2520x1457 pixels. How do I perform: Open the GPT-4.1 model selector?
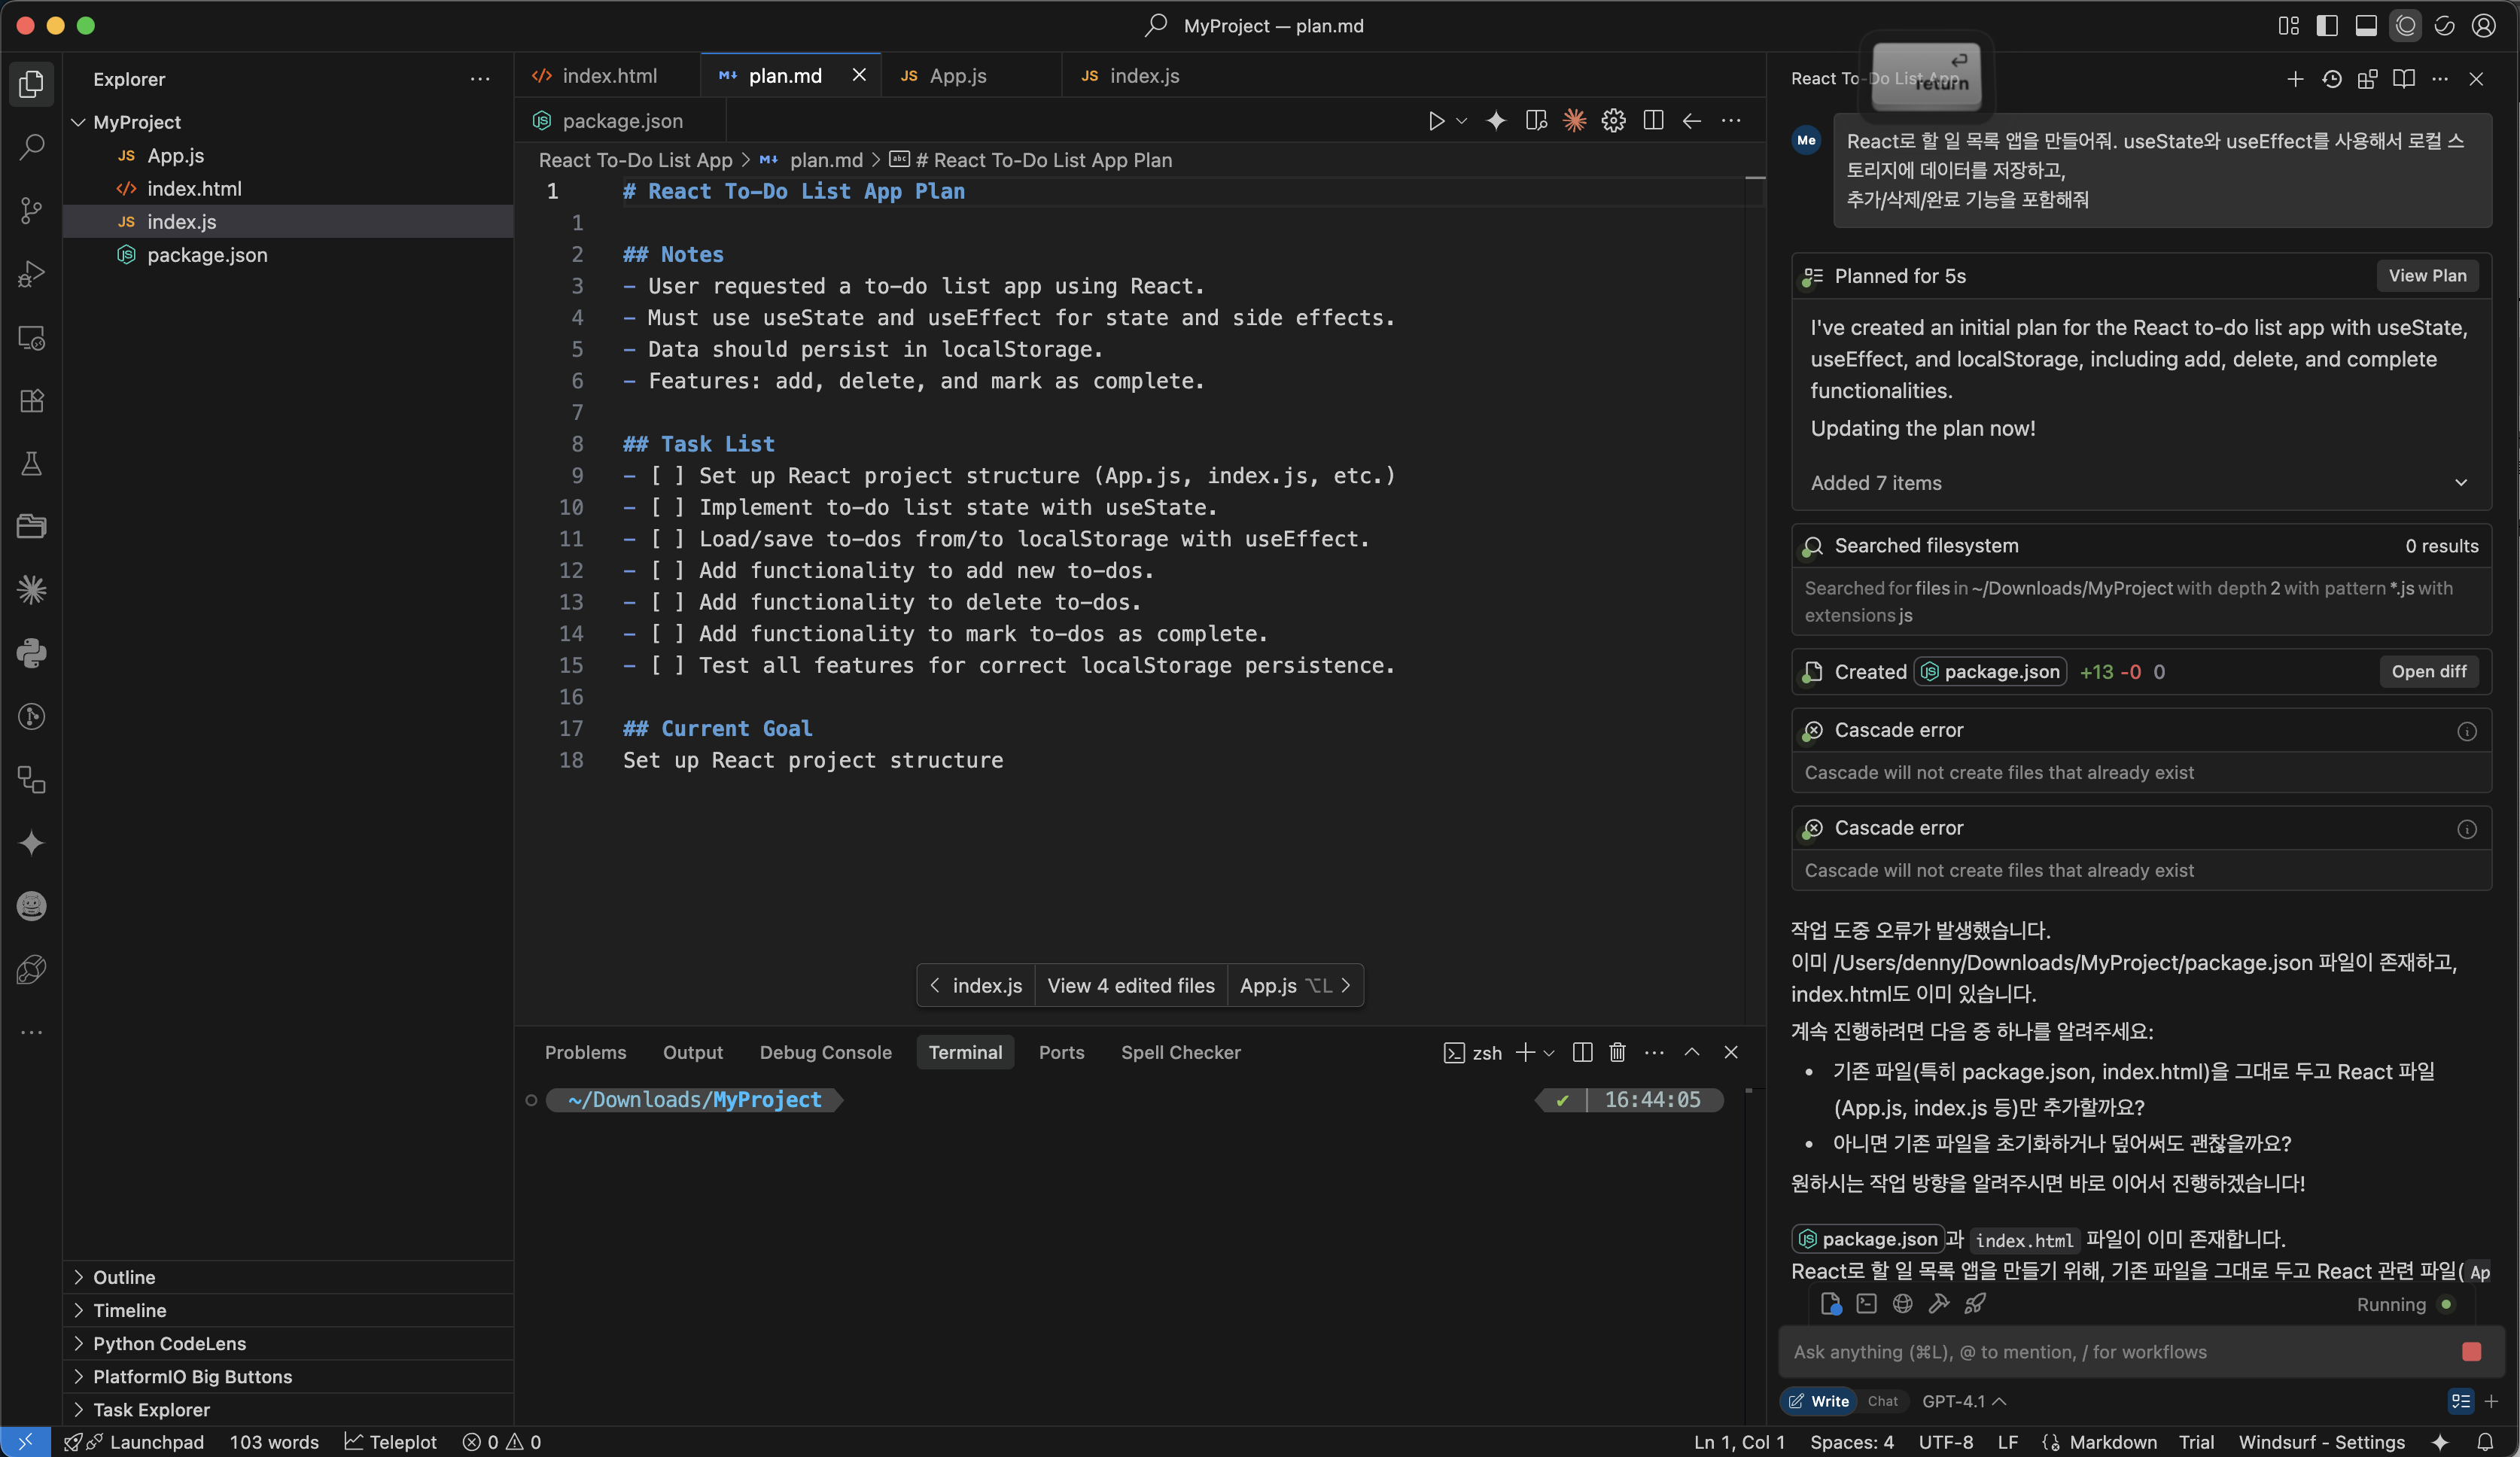pyautogui.click(x=1963, y=1401)
